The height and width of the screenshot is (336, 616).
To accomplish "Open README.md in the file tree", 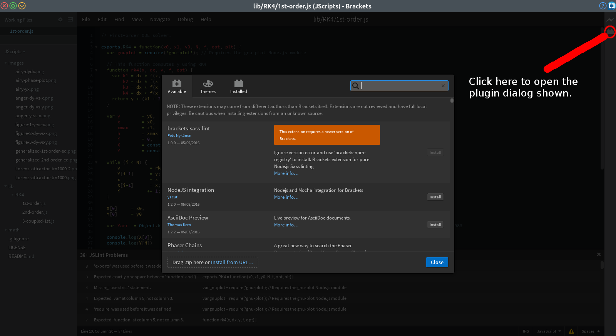I will pyautogui.click(x=21, y=256).
